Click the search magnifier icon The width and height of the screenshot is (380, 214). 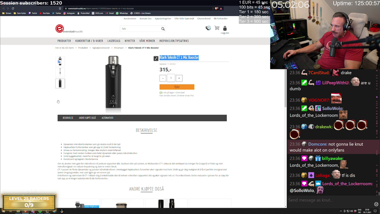tap(163, 29)
